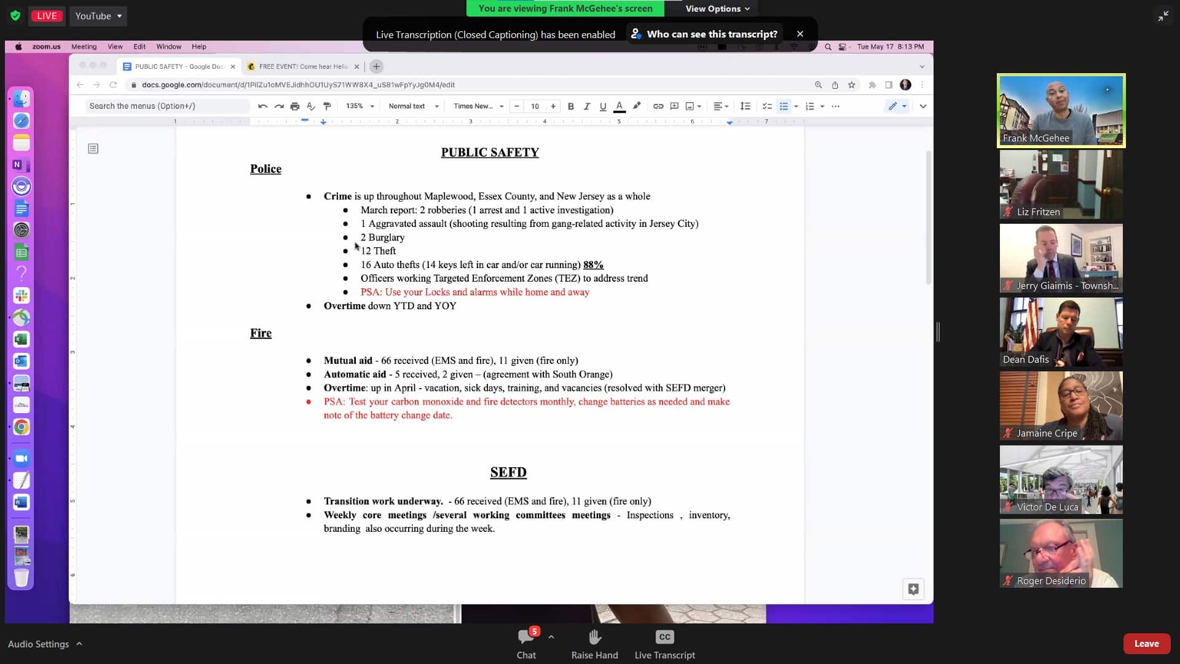Click Who can see this transcript
Image resolution: width=1180 pixels, height=664 pixels.
(x=704, y=34)
